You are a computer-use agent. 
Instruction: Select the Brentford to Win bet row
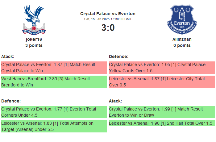54,82
